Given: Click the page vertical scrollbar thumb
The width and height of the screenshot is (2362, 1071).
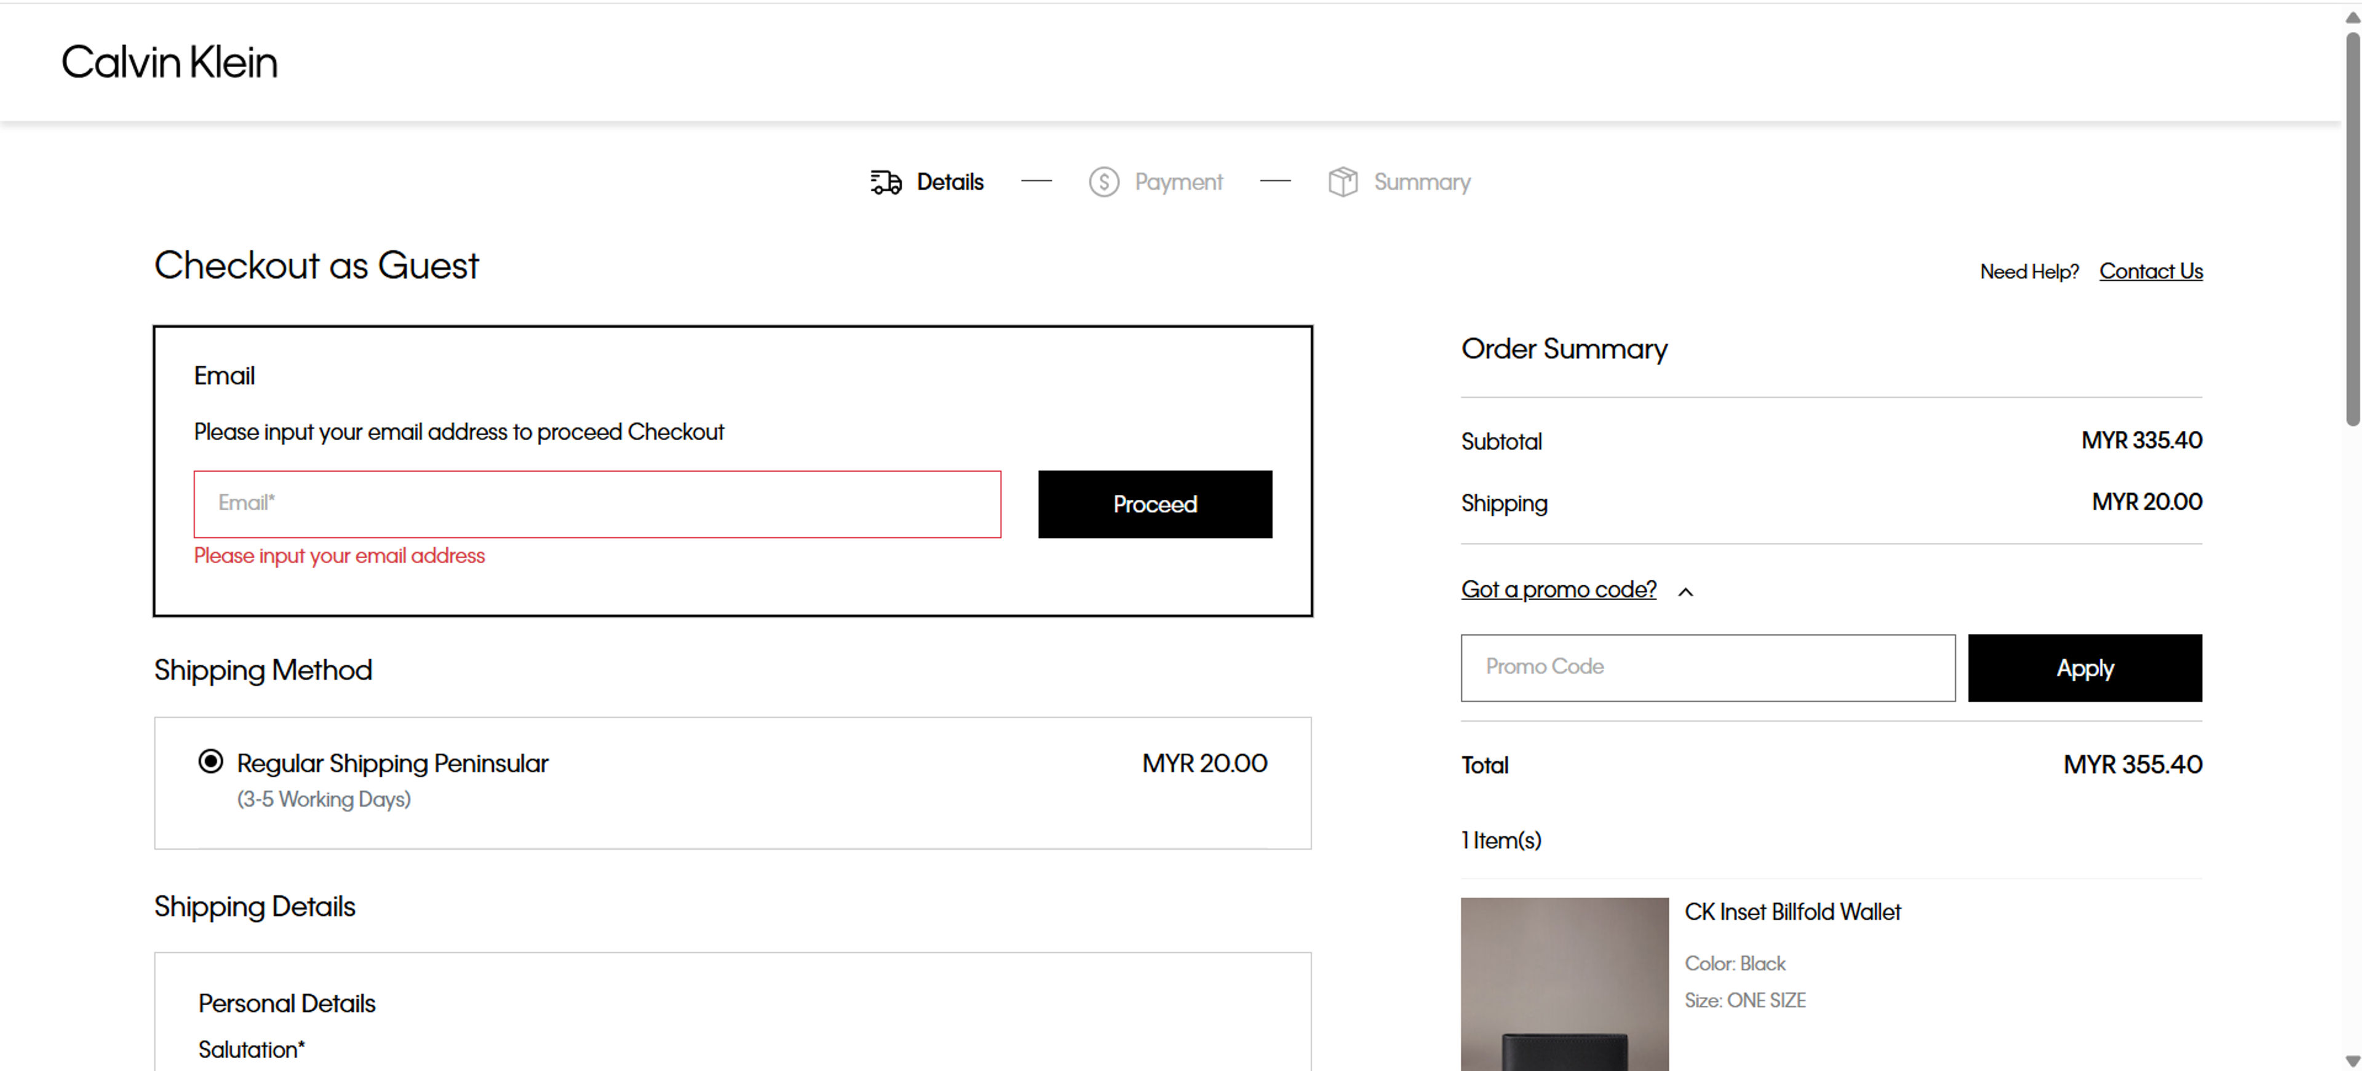Looking at the screenshot, I should tap(2353, 229).
